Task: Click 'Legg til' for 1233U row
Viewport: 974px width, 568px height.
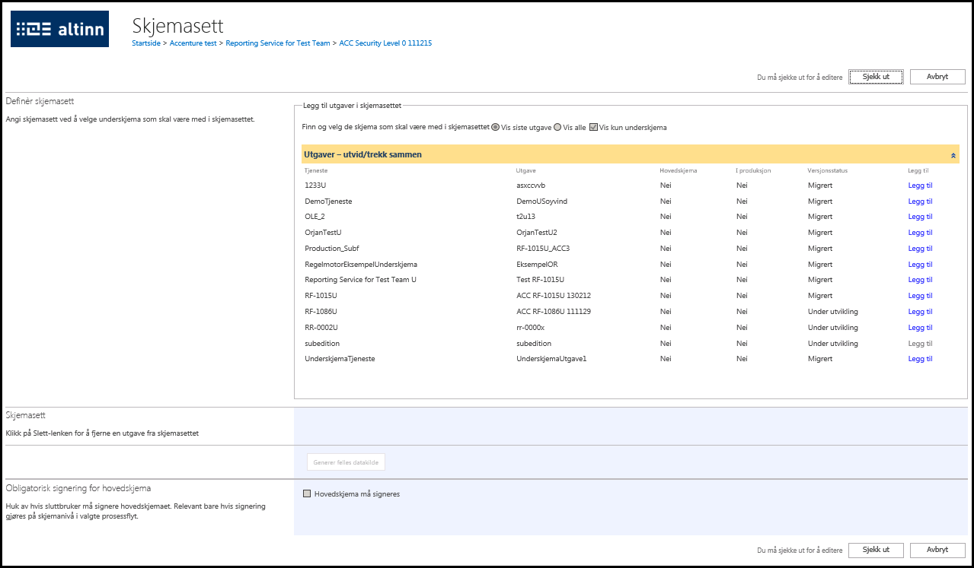Action: pyautogui.click(x=920, y=186)
